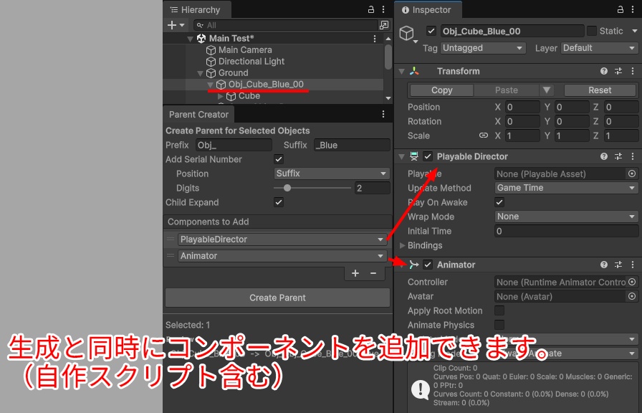Select the Inspector tab

[x=428, y=10]
